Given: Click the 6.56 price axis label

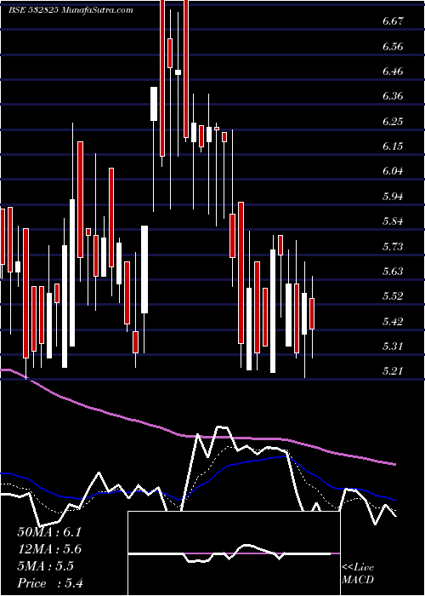Looking at the screenshot, I should coord(392,46).
